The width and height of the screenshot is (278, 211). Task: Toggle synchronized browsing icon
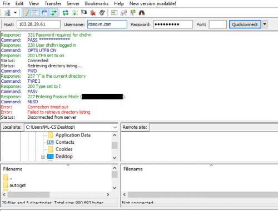point(133,13)
